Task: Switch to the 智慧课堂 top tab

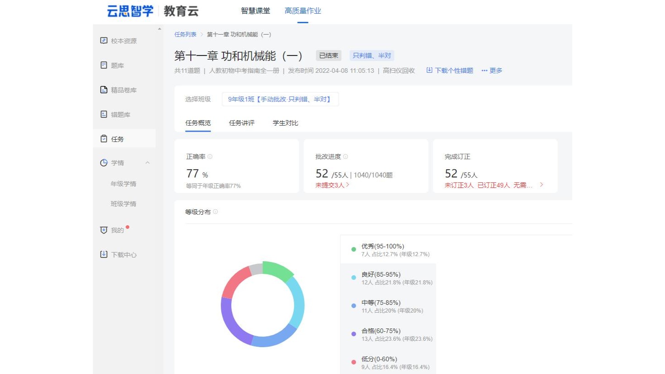Action: click(x=255, y=10)
